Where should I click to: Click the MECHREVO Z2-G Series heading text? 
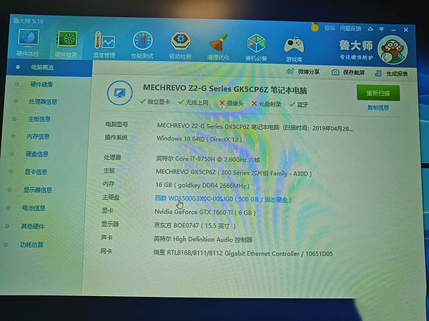[x=225, y=89]
